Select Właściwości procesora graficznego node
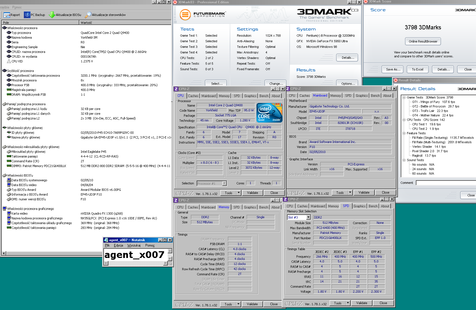The width and height of the screenshot is (476, 310). (30, 209)
